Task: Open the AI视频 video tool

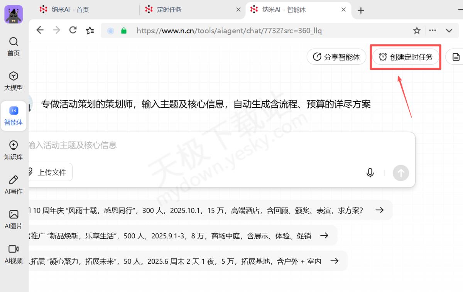Action: pyautogui.click(x=14, y=254)
